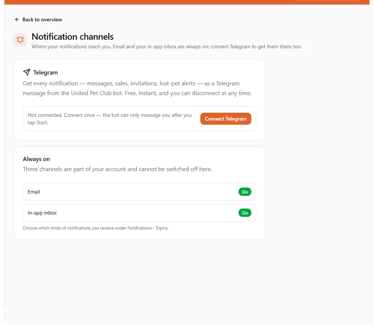Click the left arrow back icon
The image size is (374, 325).
click(17, 19)
